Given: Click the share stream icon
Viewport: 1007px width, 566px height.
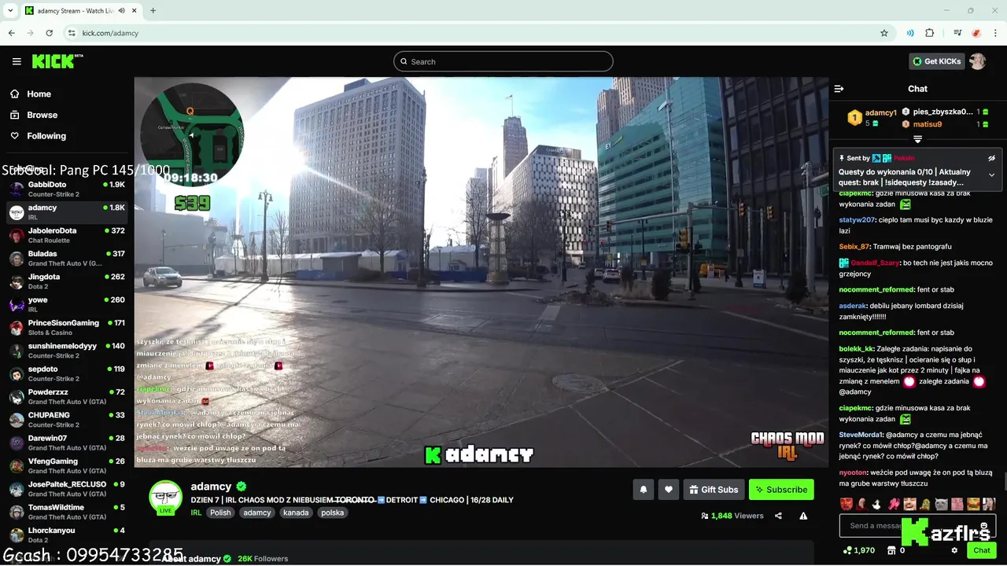Looking at the screenshot, I should pos(778,516).
